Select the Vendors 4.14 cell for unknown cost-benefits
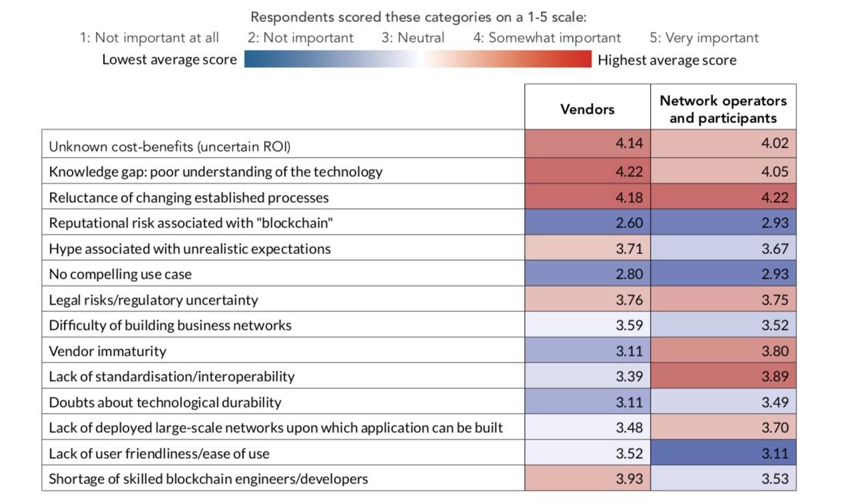This screenshot has height=504, width=865. click(x=587, y=143)
